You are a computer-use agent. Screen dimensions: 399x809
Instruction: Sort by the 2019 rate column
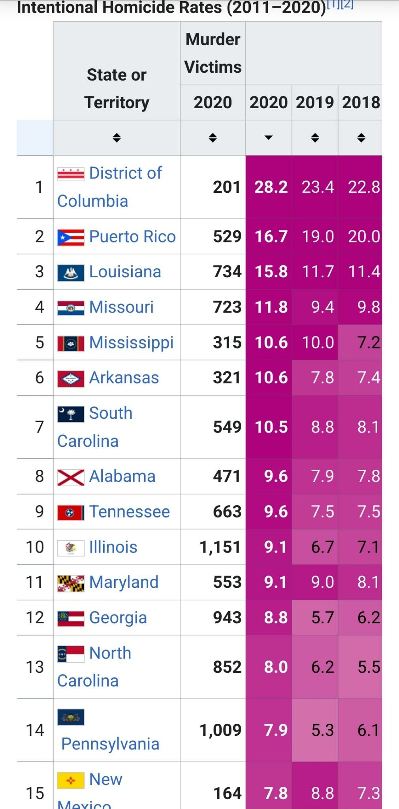pyautogui.click(x=315, y=137)
